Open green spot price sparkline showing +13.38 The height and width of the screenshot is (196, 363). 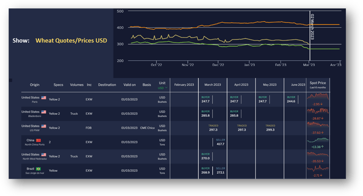(x=318, y=140)
